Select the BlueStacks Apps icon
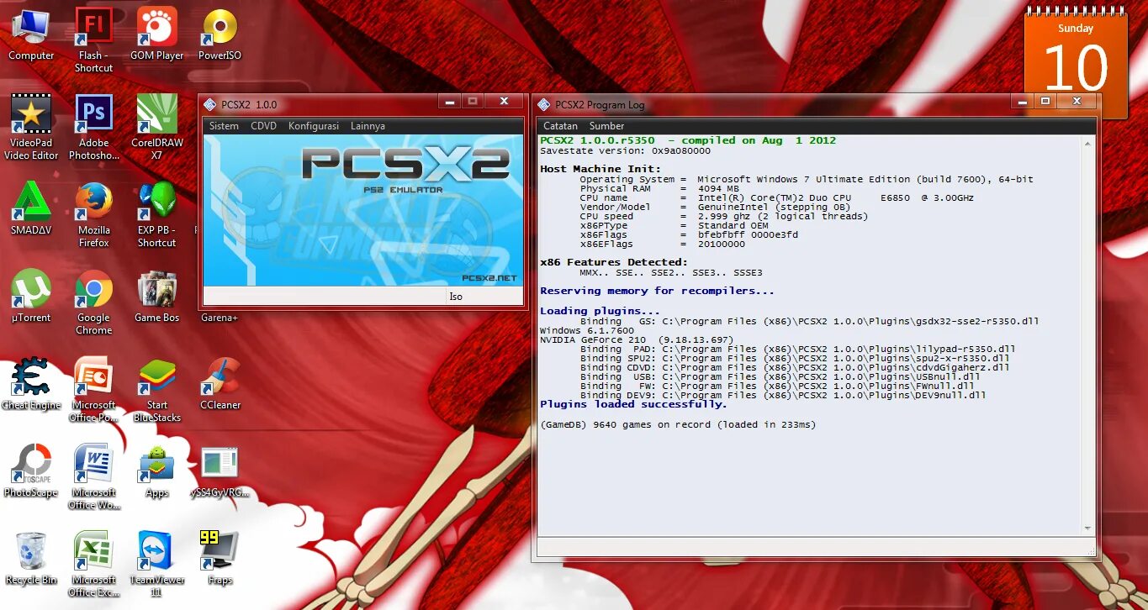 click(156, 464)
